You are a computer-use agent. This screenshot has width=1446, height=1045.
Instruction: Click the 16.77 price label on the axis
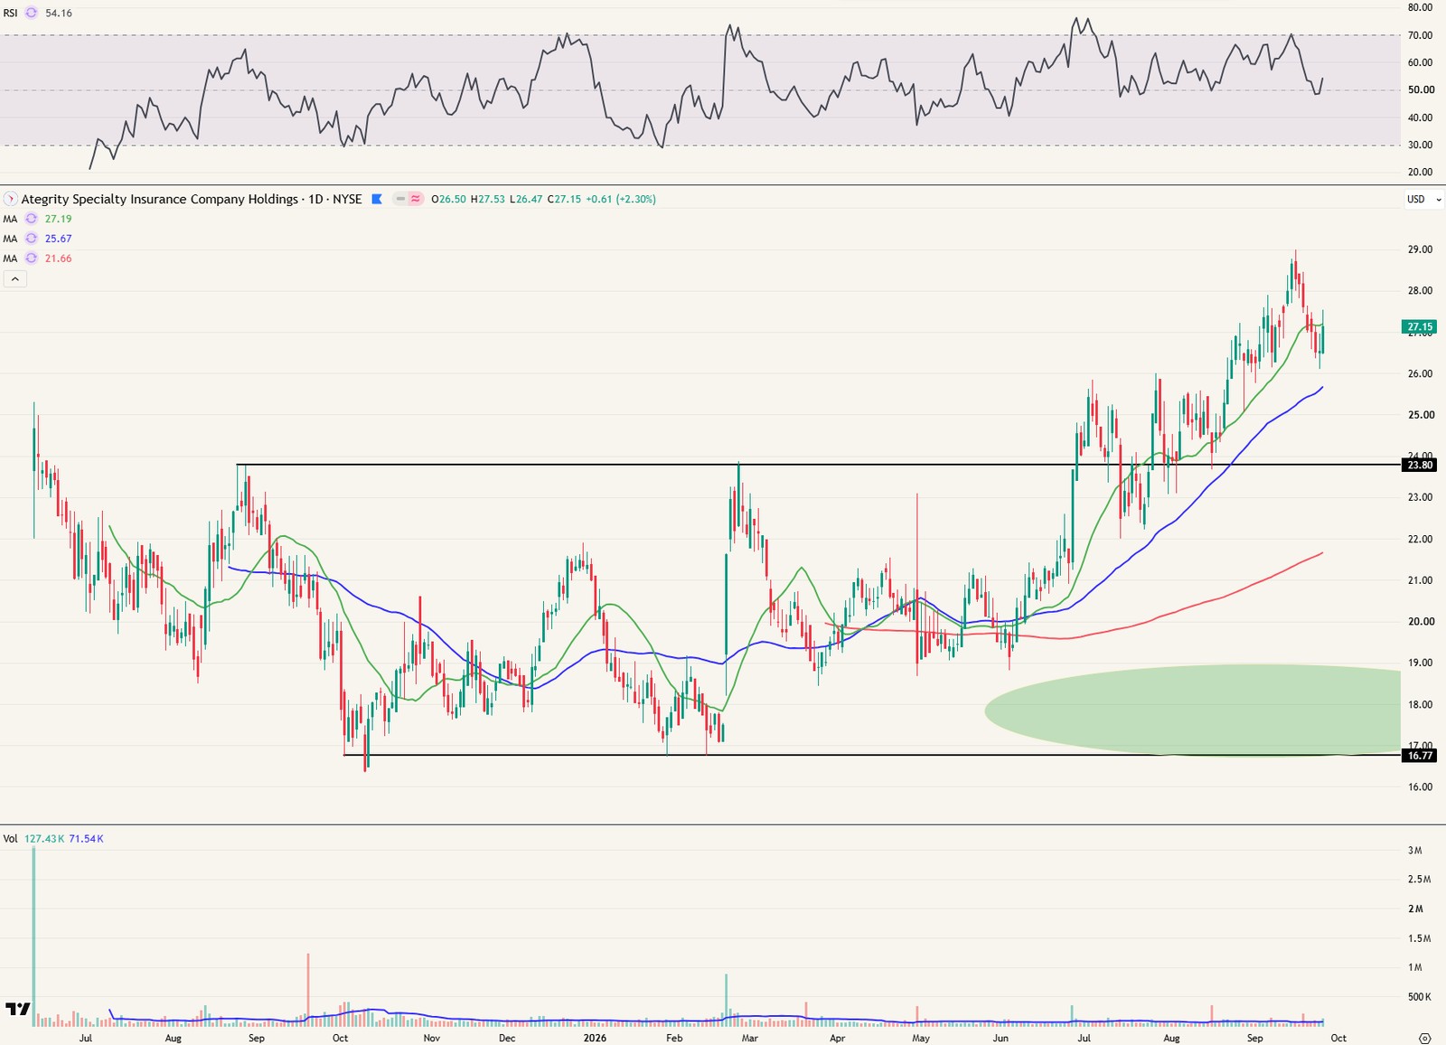(x=1420, y=756)
